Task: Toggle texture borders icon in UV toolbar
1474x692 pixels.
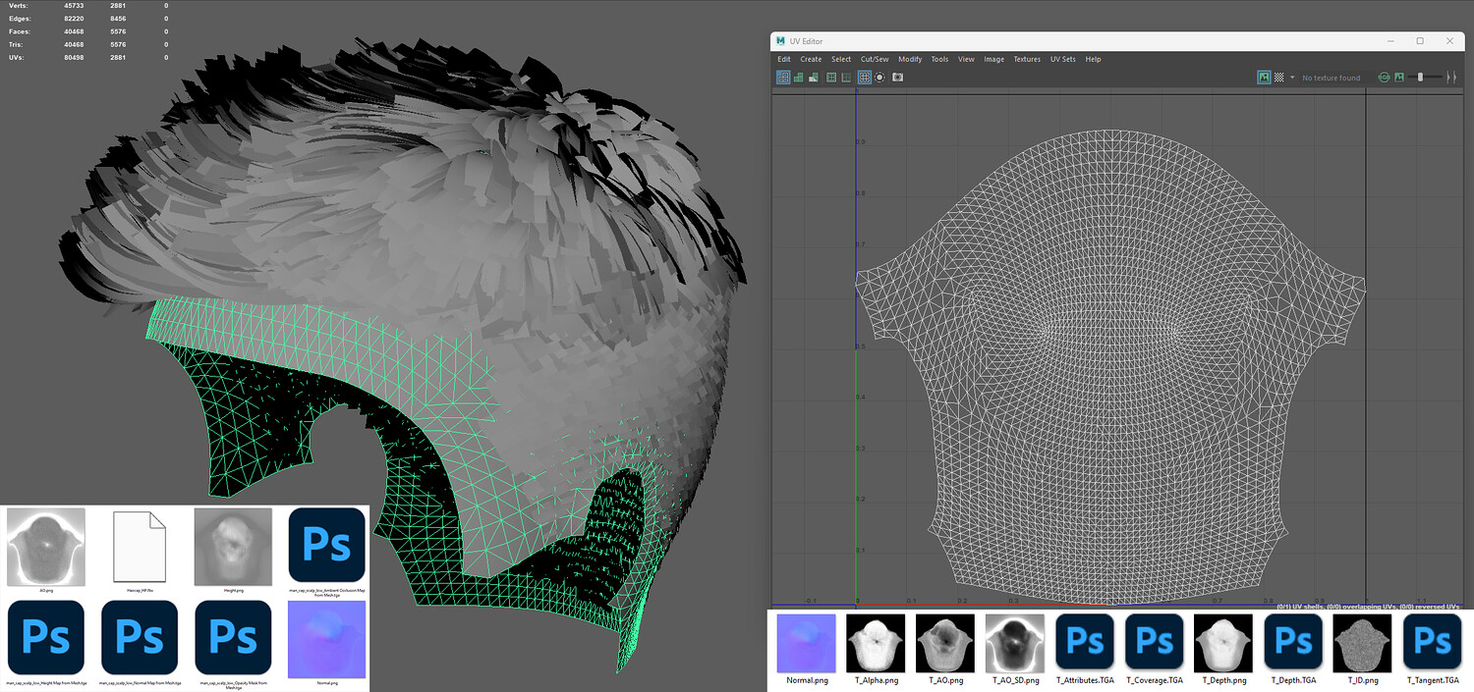Action: (831, 77)
